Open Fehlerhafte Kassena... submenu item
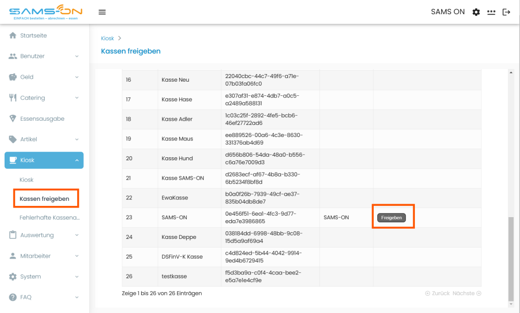This screenshot has width=520, height=313. click(x=50, y=218)
